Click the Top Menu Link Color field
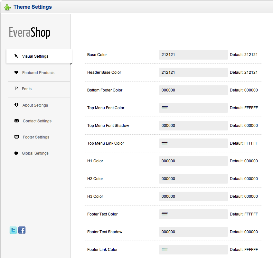 (x=193, y=143)
